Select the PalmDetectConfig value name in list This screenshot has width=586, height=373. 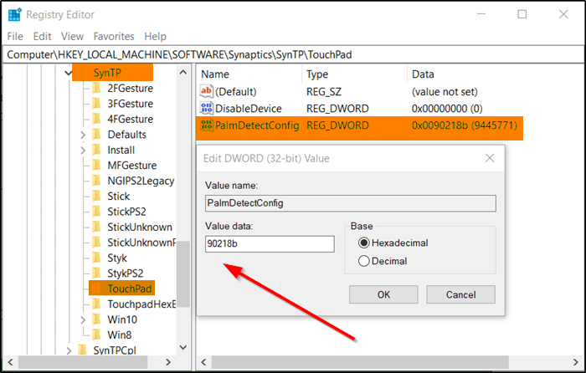(257, 125)
